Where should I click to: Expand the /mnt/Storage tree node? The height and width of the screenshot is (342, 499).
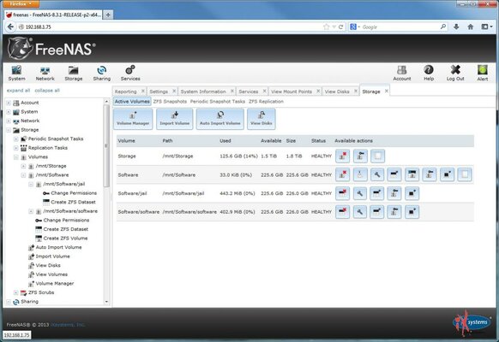(23, 166)
